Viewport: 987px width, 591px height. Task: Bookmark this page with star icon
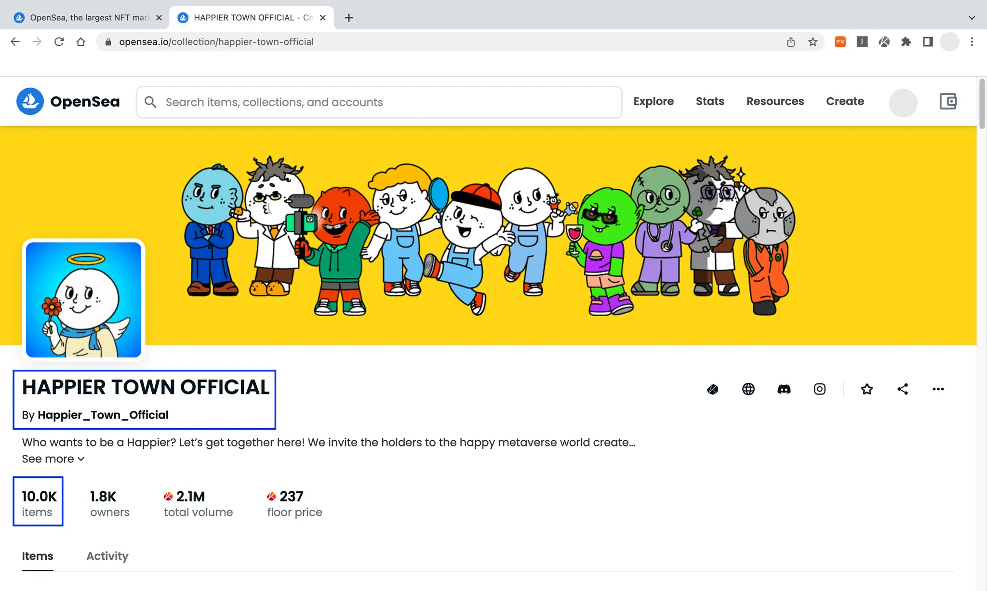coord(813,42)
